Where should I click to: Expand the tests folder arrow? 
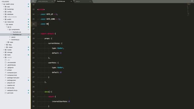coord(4,55)
